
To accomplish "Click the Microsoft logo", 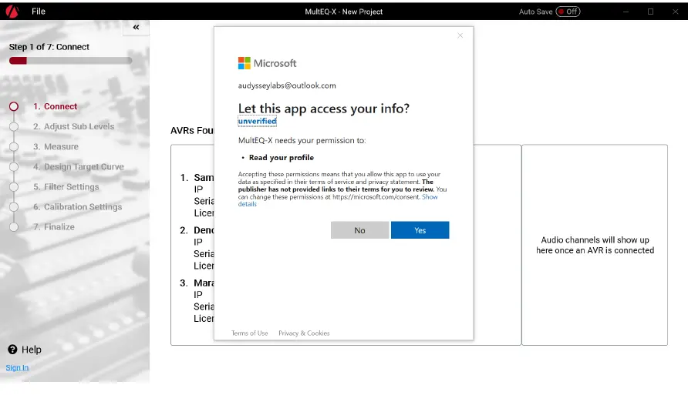I will point(267,63).
